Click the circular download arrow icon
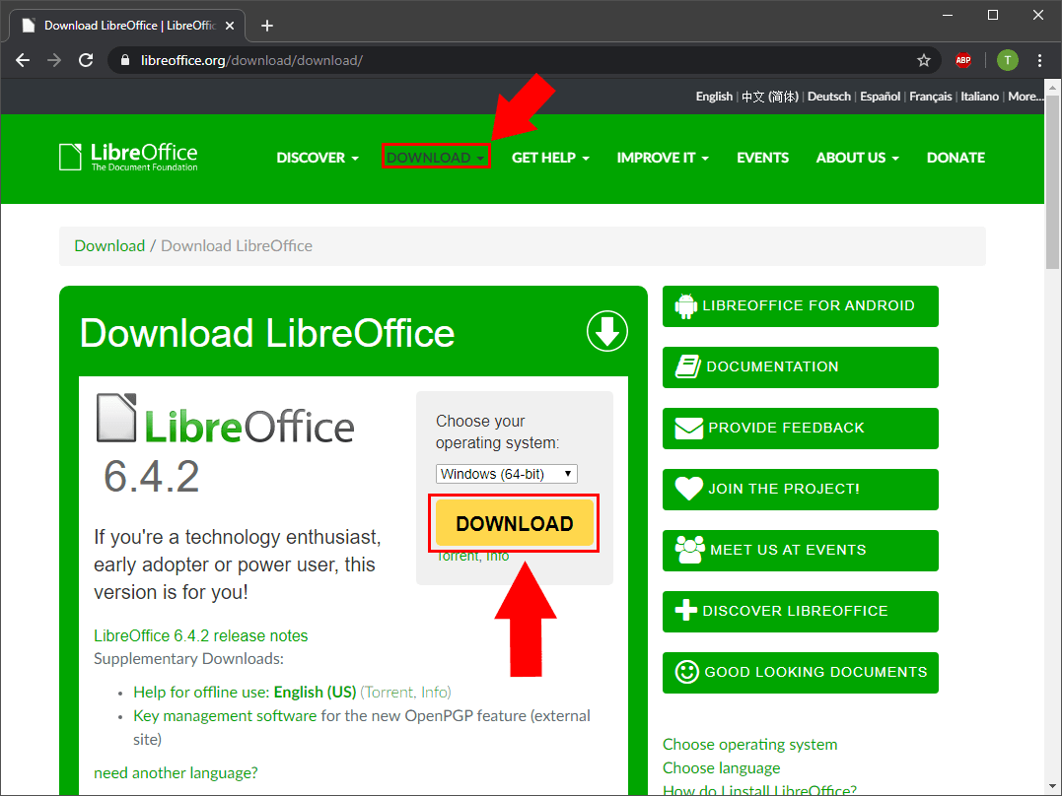1062x796 pixels. click(606, 331)
